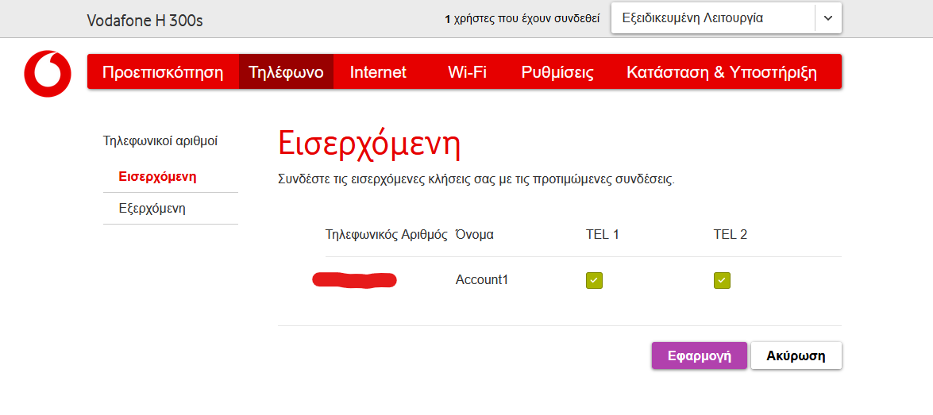Screen dimensions: 933x415
Task: Go to the Internet tab
Action: pos(378,72)
